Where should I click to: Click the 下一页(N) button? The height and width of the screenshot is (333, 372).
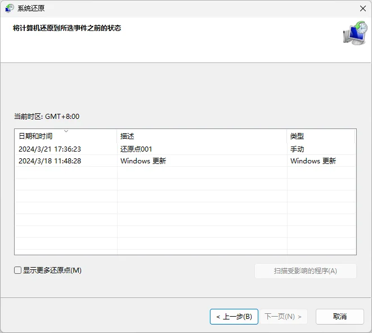(284, 317)
